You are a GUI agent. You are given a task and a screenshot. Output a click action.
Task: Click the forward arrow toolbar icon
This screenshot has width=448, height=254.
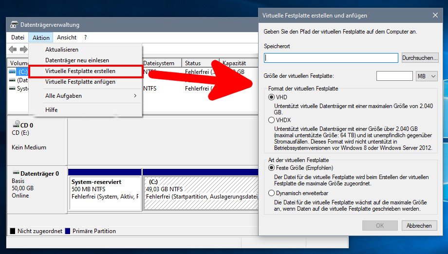[23, 50]
